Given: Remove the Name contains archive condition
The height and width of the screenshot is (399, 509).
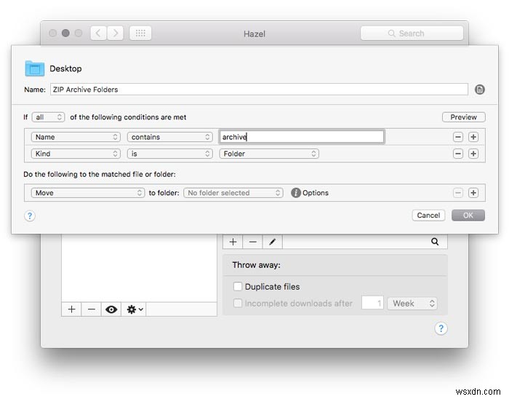Looking at the screenshot, I should 457,137.
